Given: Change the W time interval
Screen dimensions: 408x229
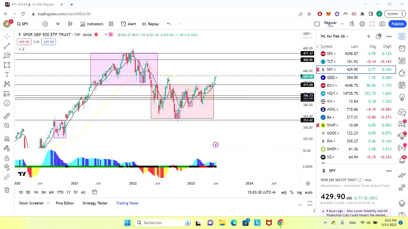Looking at the screenshot, I should click(58, 24).
